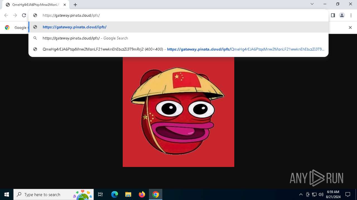This screenshot has width=357, height=200.
Task: Switch to Chrome taskbar button
Action: click(156, 194)
